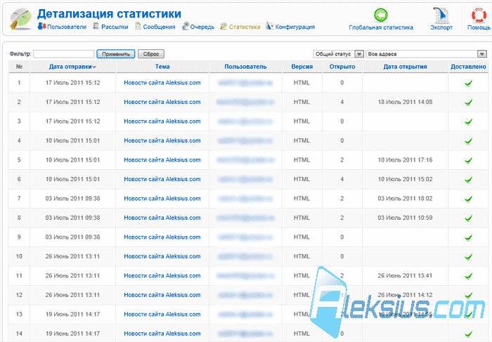Open the Пользователи users icon
Image resolution: width=492 pixels, height=342 pixels.
[41, 26]
